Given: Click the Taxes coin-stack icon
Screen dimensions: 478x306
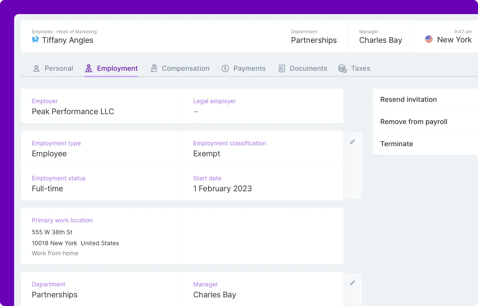Looking at the screenshot, I should [342, 68].
